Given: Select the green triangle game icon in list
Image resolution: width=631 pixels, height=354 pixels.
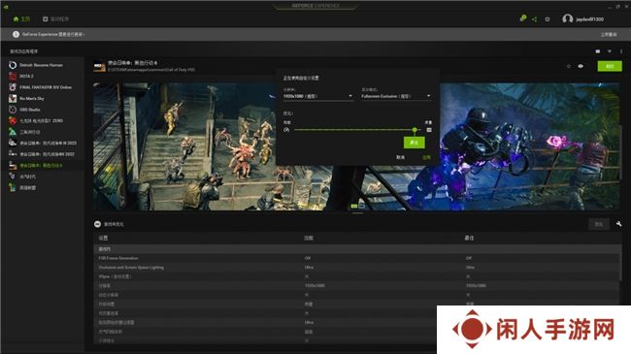Looking at the screenshot, I should click(13, 132).
